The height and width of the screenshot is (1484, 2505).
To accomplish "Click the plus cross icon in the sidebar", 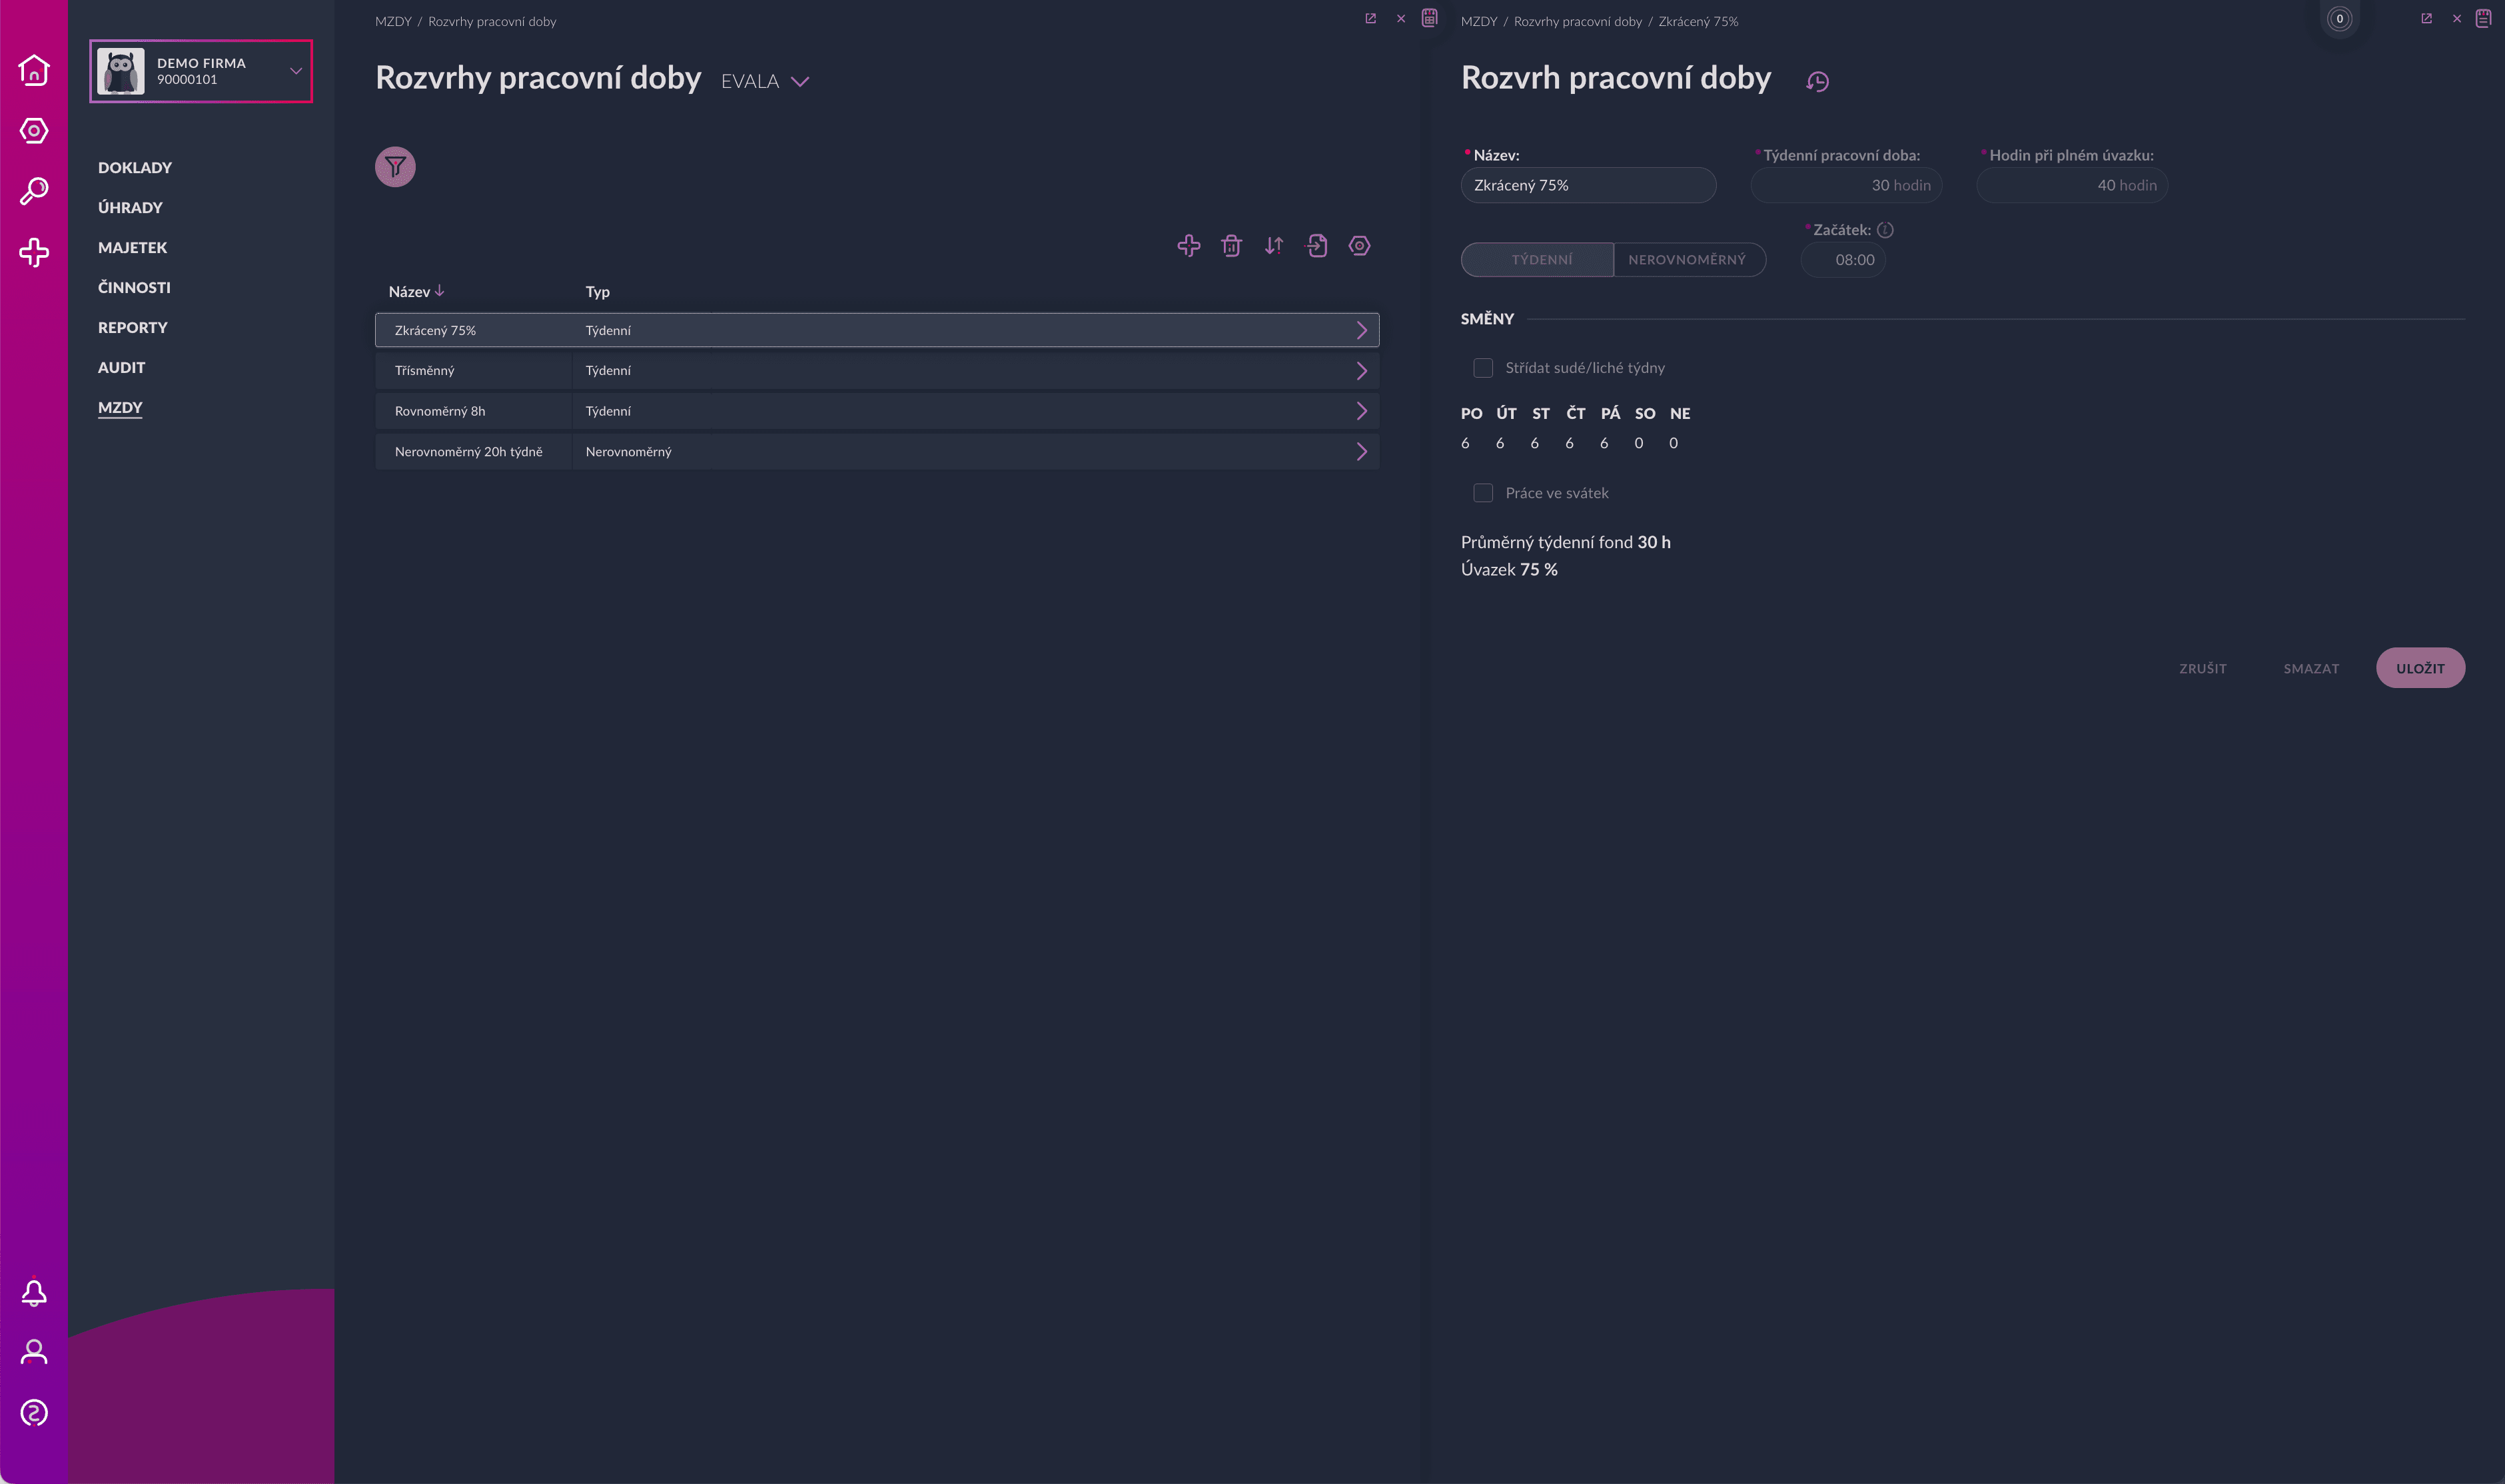I will pos(34,252).
